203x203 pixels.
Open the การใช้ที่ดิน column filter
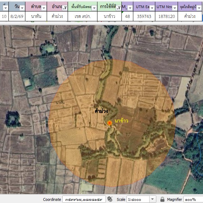click(118, 8)
